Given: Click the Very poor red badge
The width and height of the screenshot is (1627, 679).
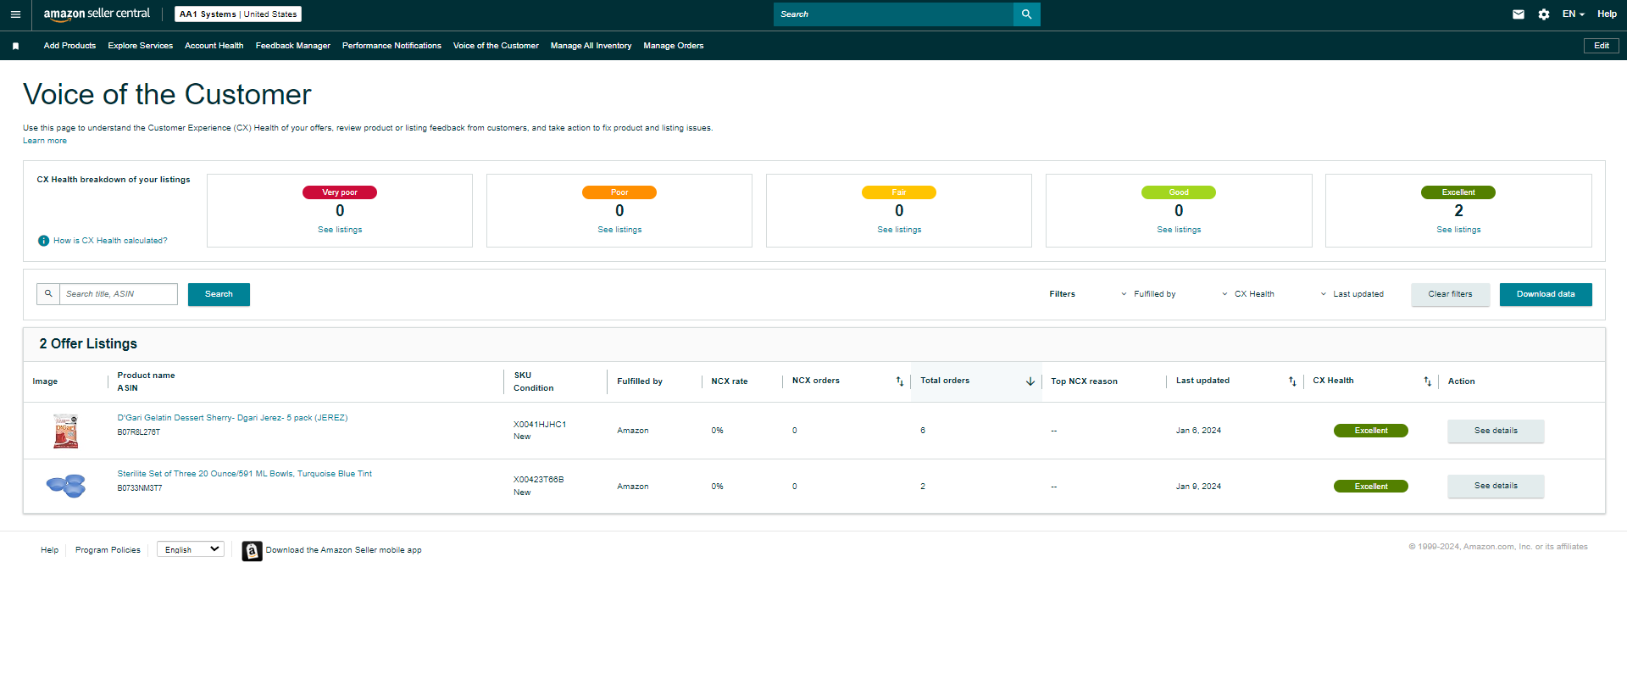Looking at the screenshot, I should click(x=340, y=192).
